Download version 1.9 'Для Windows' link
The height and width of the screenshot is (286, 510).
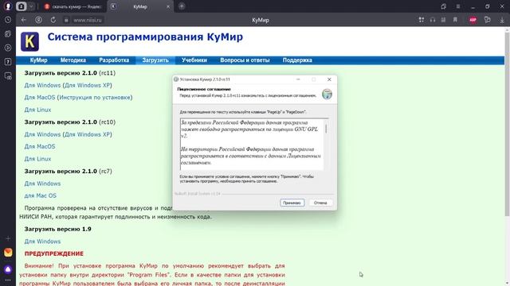[x=42, y=242]
